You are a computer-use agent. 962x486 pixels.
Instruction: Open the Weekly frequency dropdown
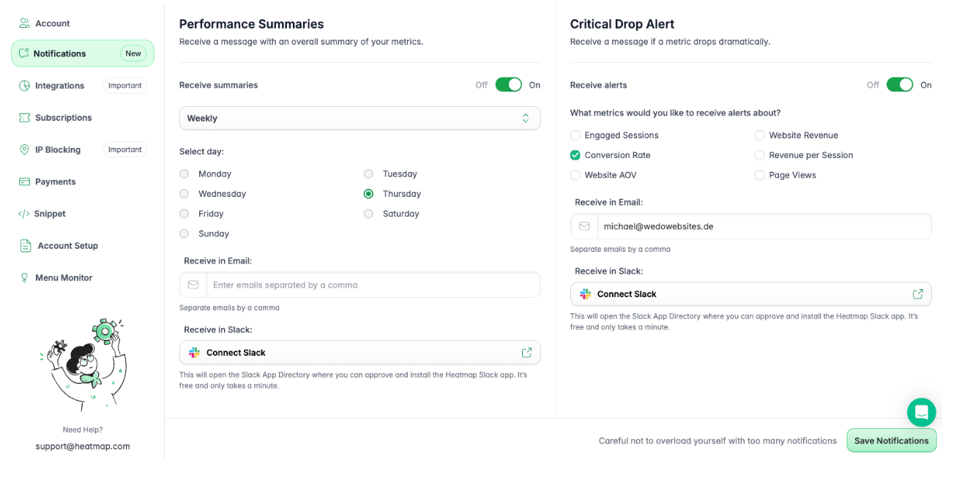pos(359,119)
